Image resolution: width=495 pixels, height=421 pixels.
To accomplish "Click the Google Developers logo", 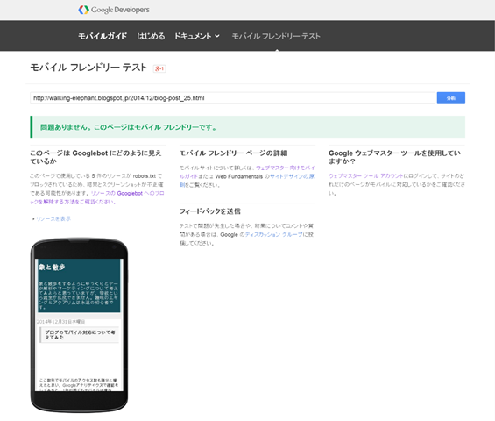I will coord(114,10).
